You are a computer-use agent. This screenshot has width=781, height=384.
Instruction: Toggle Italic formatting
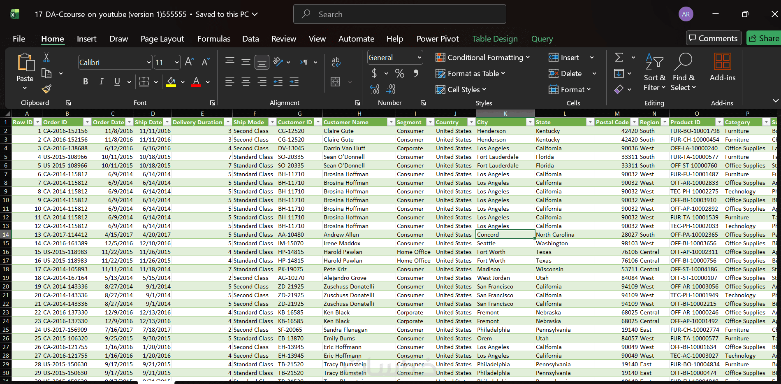(101, 81)
